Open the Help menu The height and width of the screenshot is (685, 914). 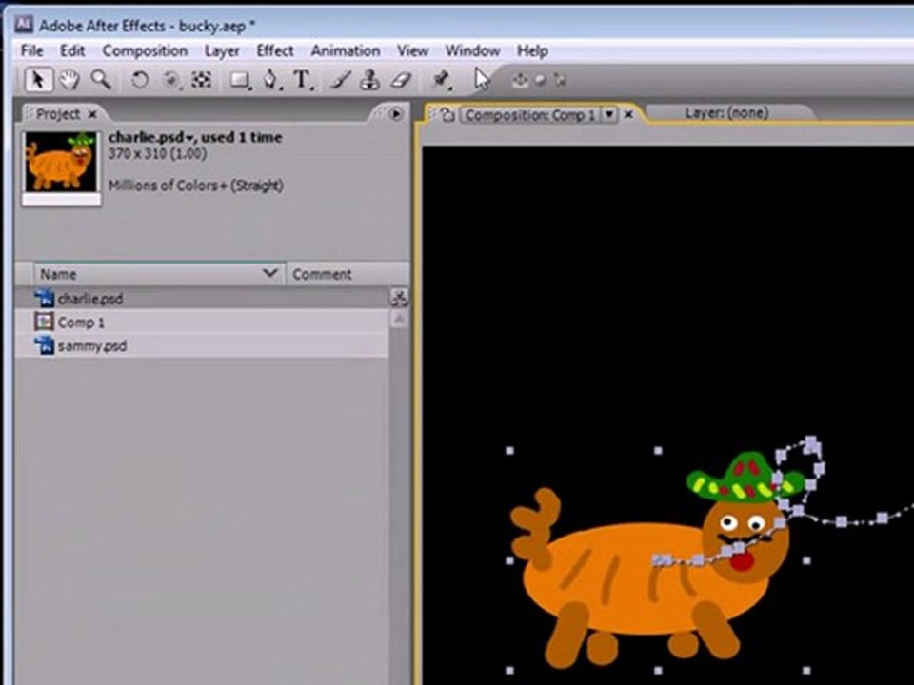533,50
